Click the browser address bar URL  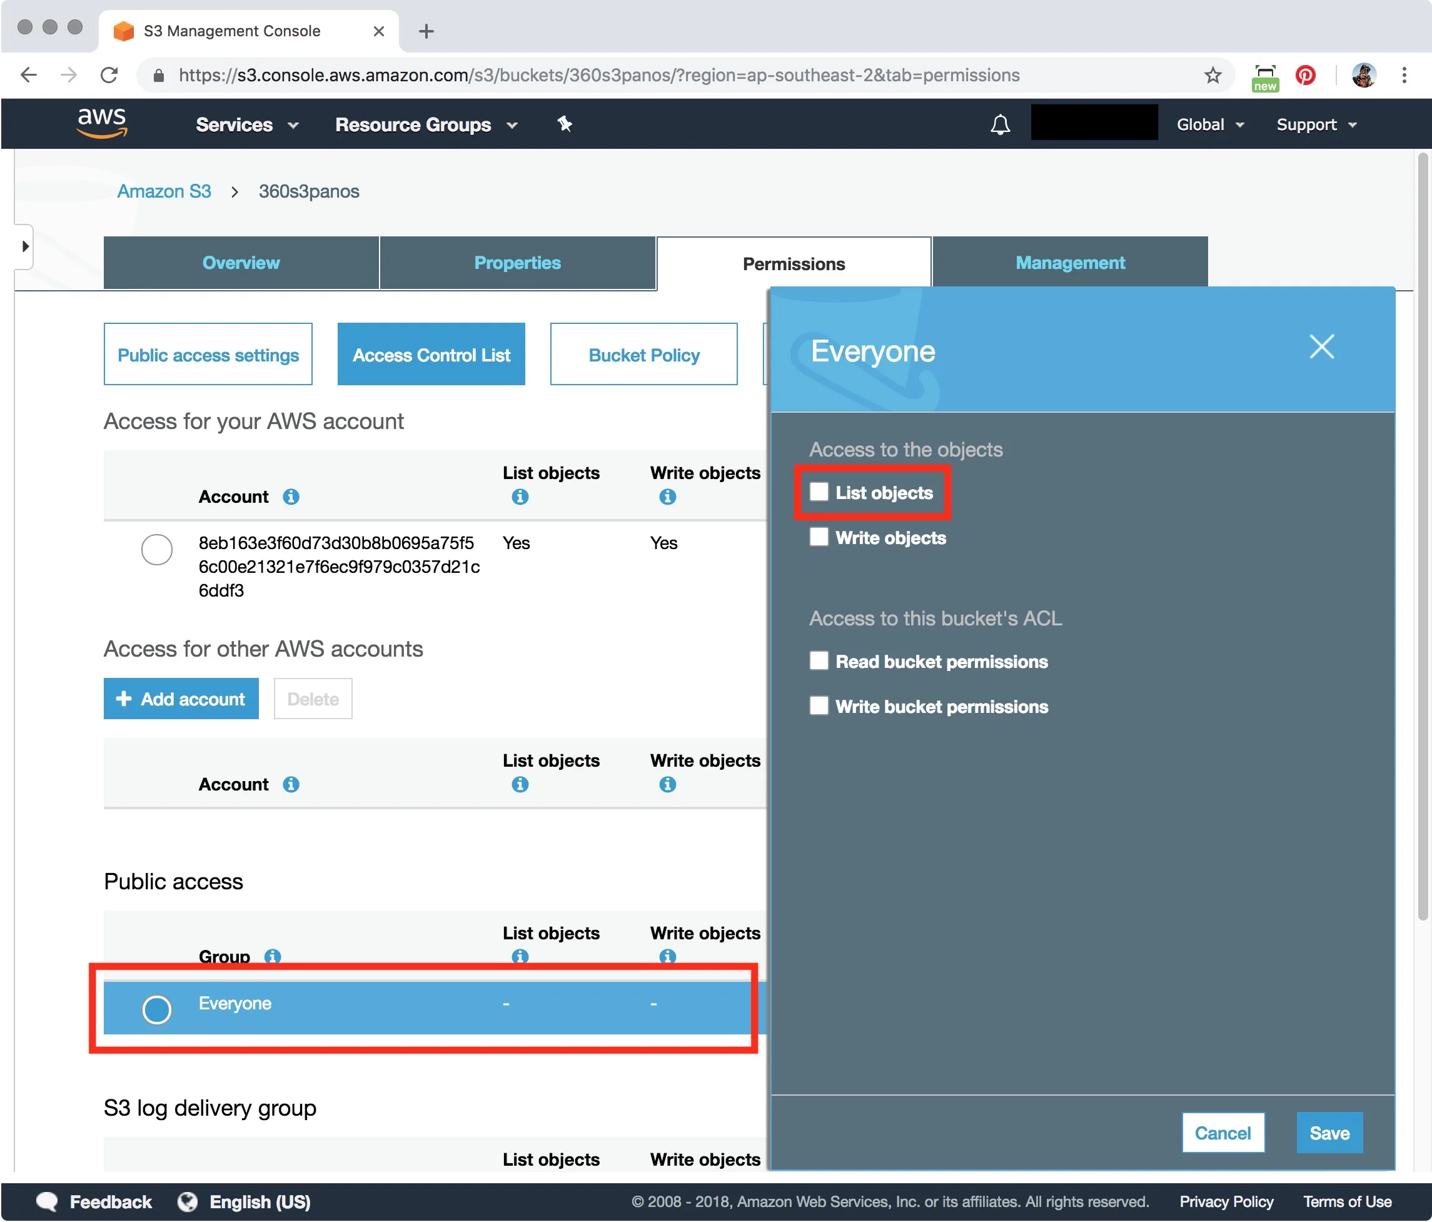click(x=598, y=74)
